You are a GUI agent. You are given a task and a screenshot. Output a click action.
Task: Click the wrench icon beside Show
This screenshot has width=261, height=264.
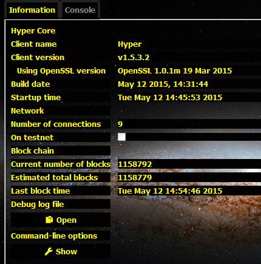tap(49, 251)
